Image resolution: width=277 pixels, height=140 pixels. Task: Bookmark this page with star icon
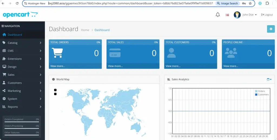click(250, 4)
